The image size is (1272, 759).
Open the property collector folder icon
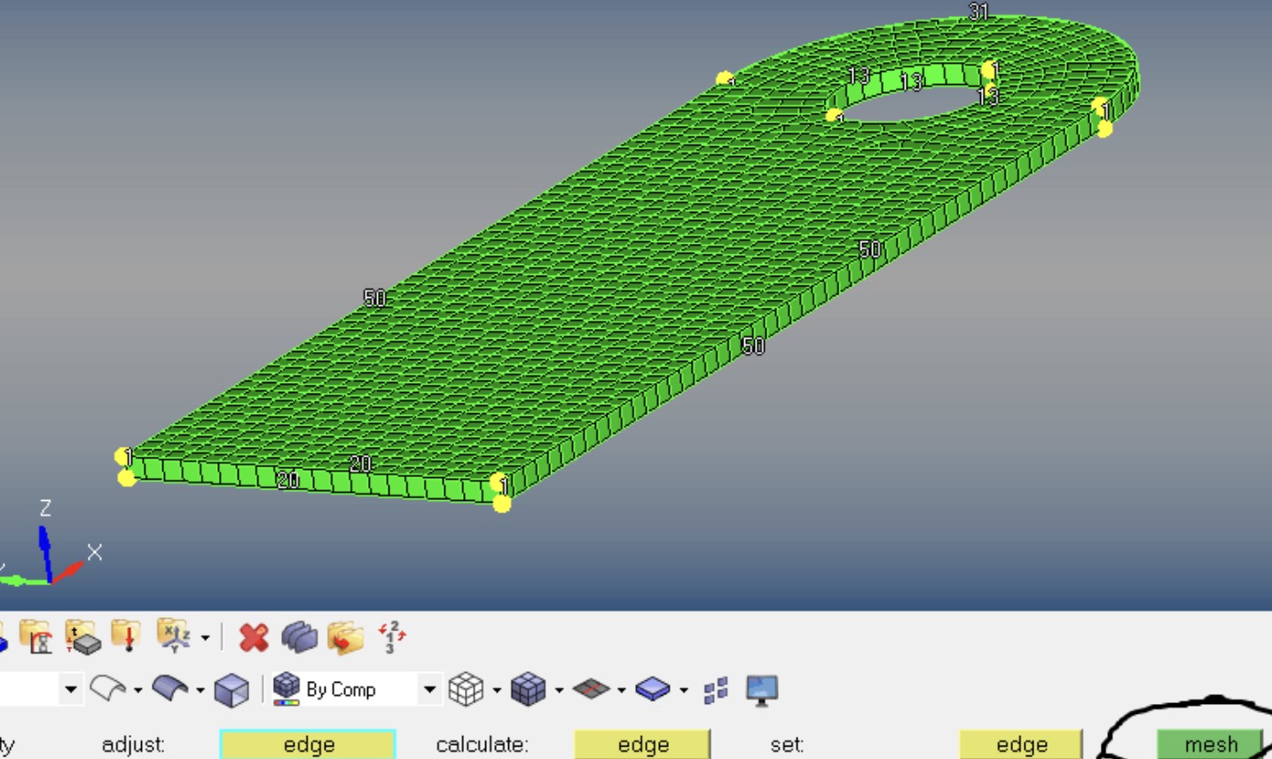pos(82,637)
